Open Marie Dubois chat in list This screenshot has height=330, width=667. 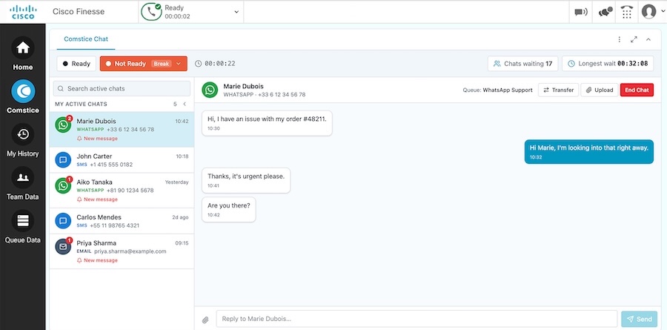[x=122, y=130]
